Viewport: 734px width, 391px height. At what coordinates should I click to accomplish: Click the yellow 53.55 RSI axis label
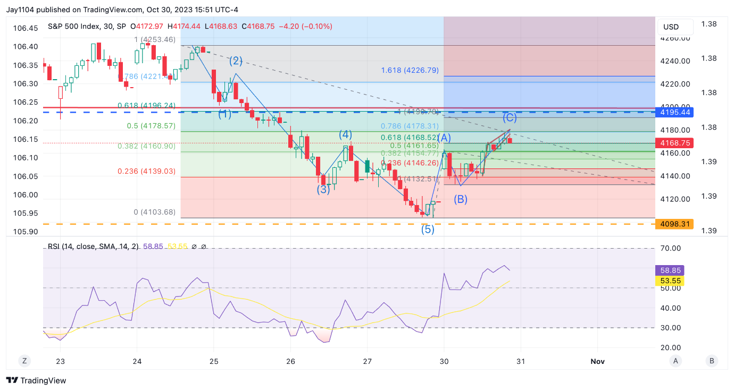click(x=669, y=280)
